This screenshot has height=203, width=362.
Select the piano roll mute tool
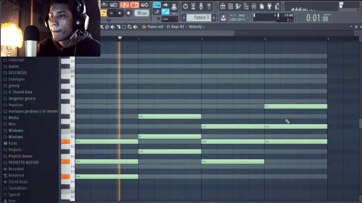pyautogui.click(x=113, y=27)
